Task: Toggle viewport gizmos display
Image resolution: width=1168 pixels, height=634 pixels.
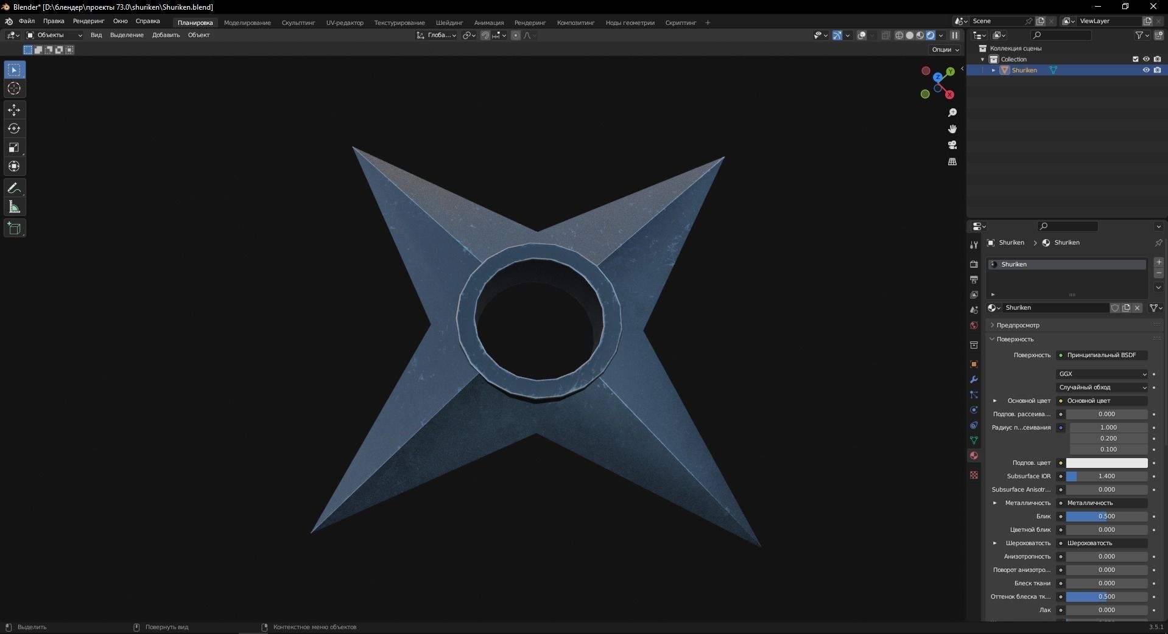Action: click(837, 35)
